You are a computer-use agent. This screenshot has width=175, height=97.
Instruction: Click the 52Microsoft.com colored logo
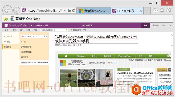point(63,63)
